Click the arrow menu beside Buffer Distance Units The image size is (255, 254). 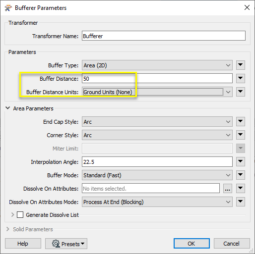(x=241, y=92)
